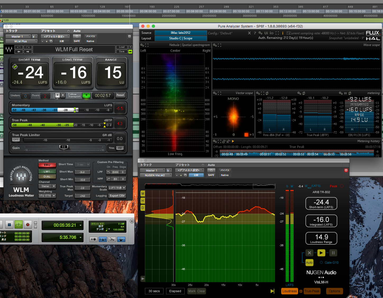This screenshot has width=383, height=298.
Task: Jump to end arrow in VisLM history
Action: (x=272, y=291)
